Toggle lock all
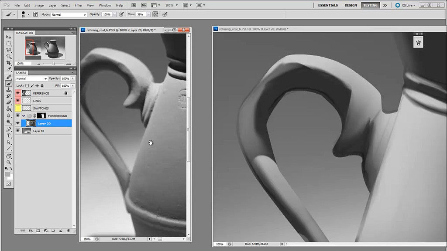The width and height of the screenshot is (447, 251). 42,86
